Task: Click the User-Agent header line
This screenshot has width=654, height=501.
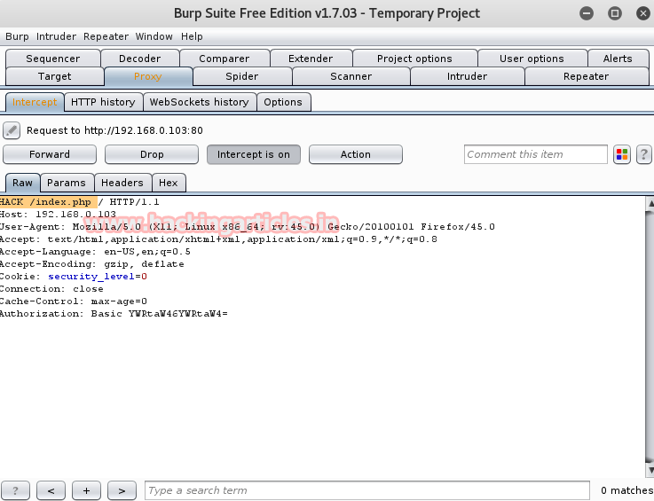Action: (248, 227)
